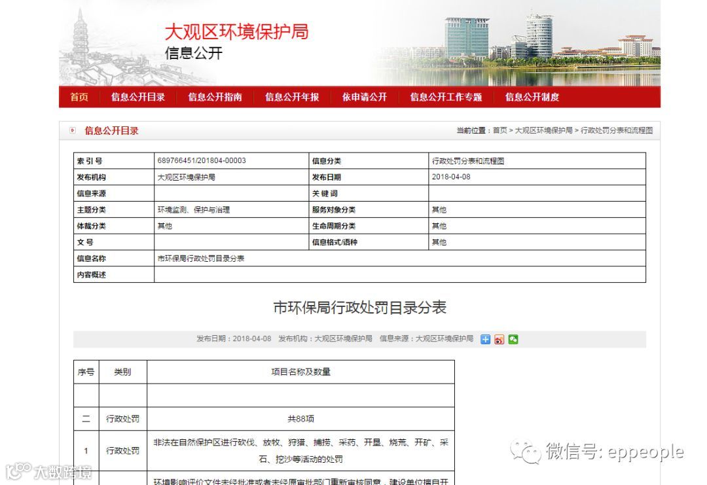Image resolution: width=707 pixels, height=485 pixels.
Task: Select the 生命周期分类 label cell
Action: tap(369, 226)
